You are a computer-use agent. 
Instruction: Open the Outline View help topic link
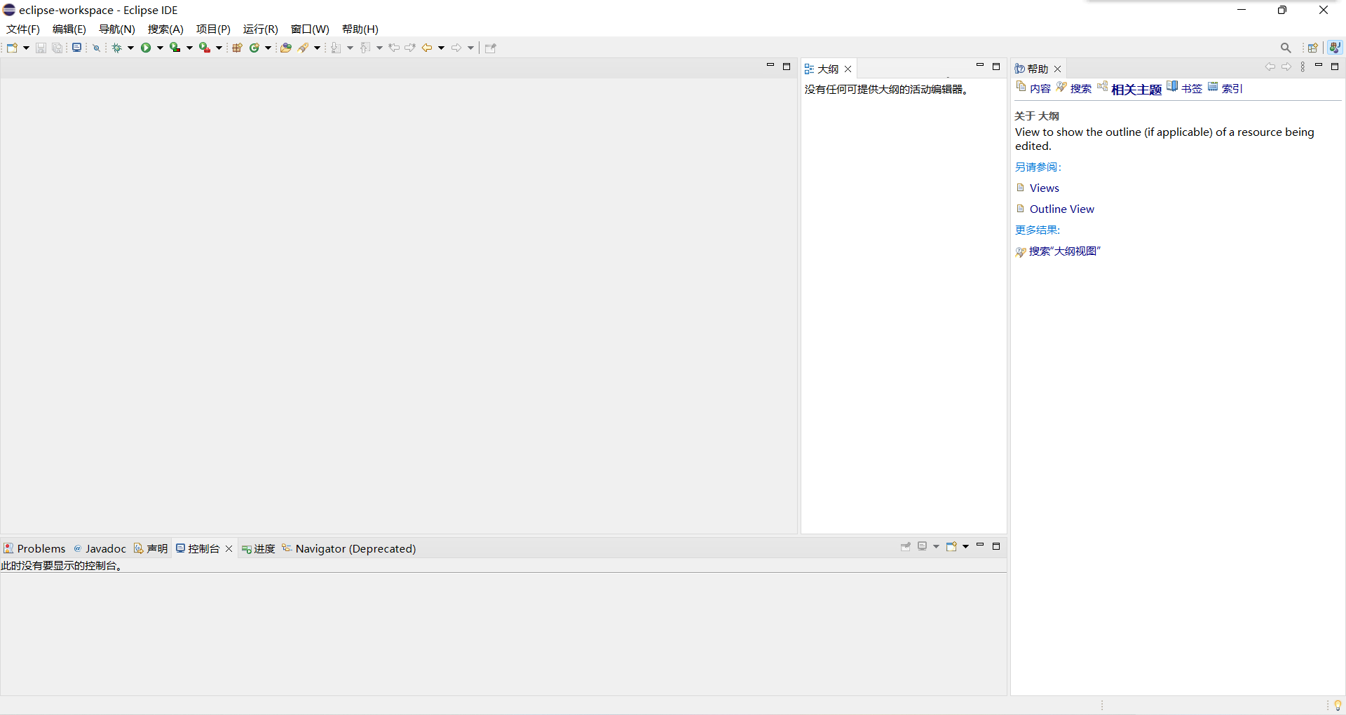click(x=1061, y=209)
